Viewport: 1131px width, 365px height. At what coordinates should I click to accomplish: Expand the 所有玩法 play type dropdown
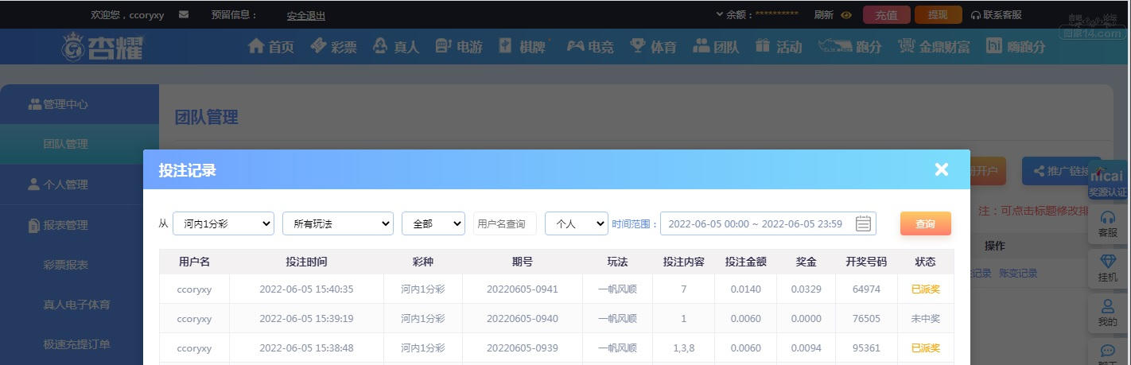[337, 223]
